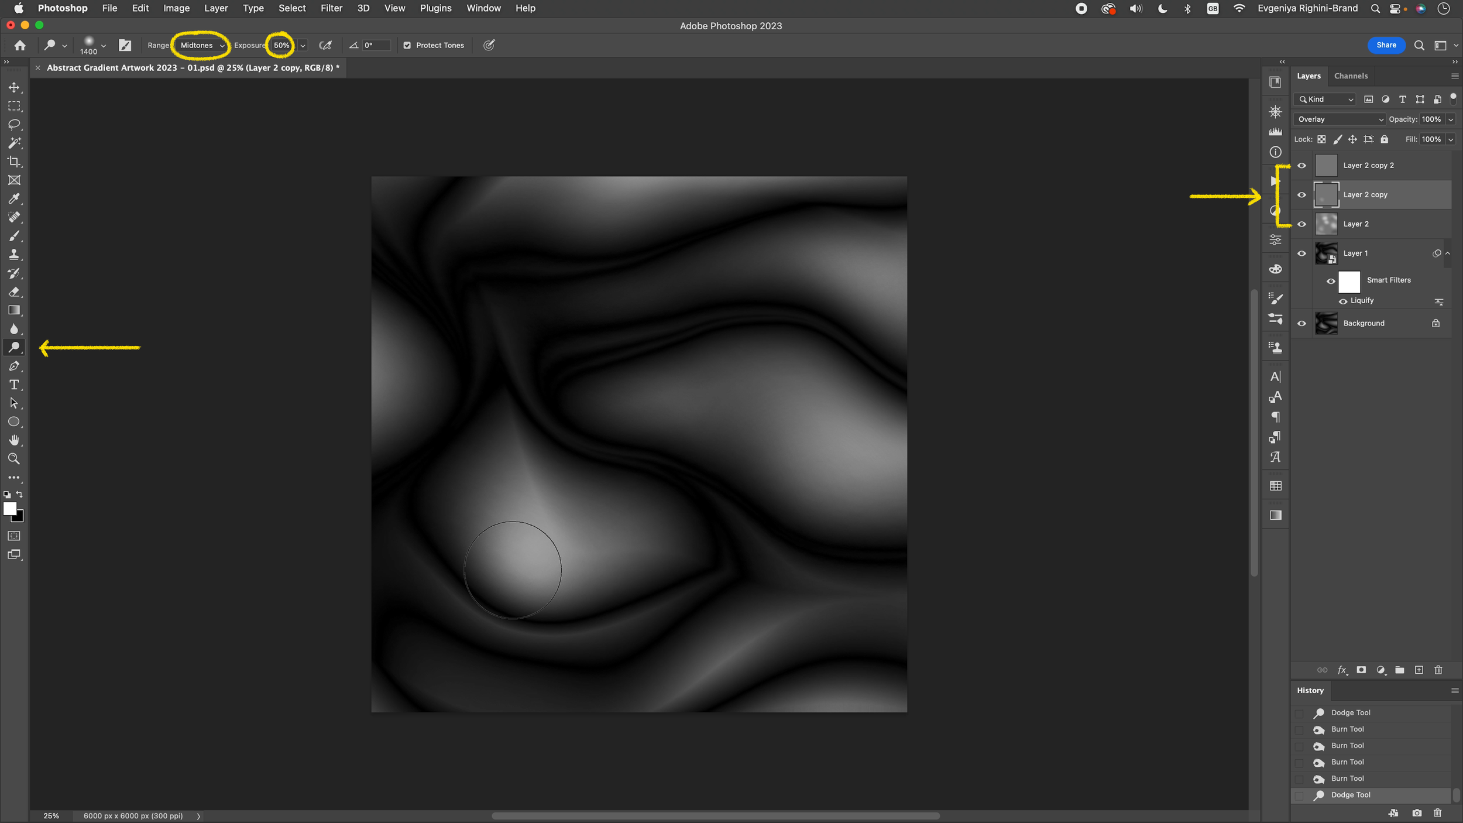Uncheck the Protect Tones option
This screenshot has width=1463, height=823.
(407, 45)
